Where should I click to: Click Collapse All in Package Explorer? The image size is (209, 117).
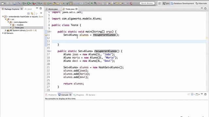[x=28, y=13]
